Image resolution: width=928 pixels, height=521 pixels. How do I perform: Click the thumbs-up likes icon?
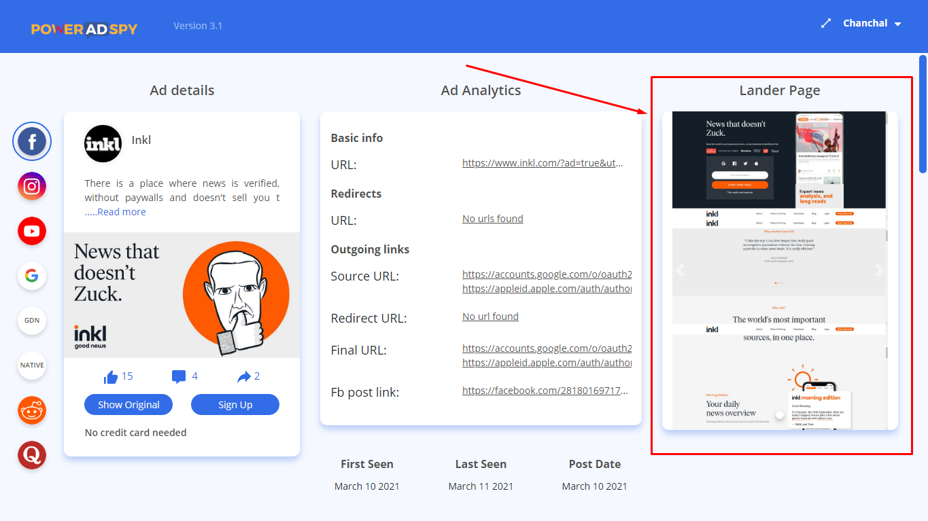pyautogui.click(x=111, y=377)
